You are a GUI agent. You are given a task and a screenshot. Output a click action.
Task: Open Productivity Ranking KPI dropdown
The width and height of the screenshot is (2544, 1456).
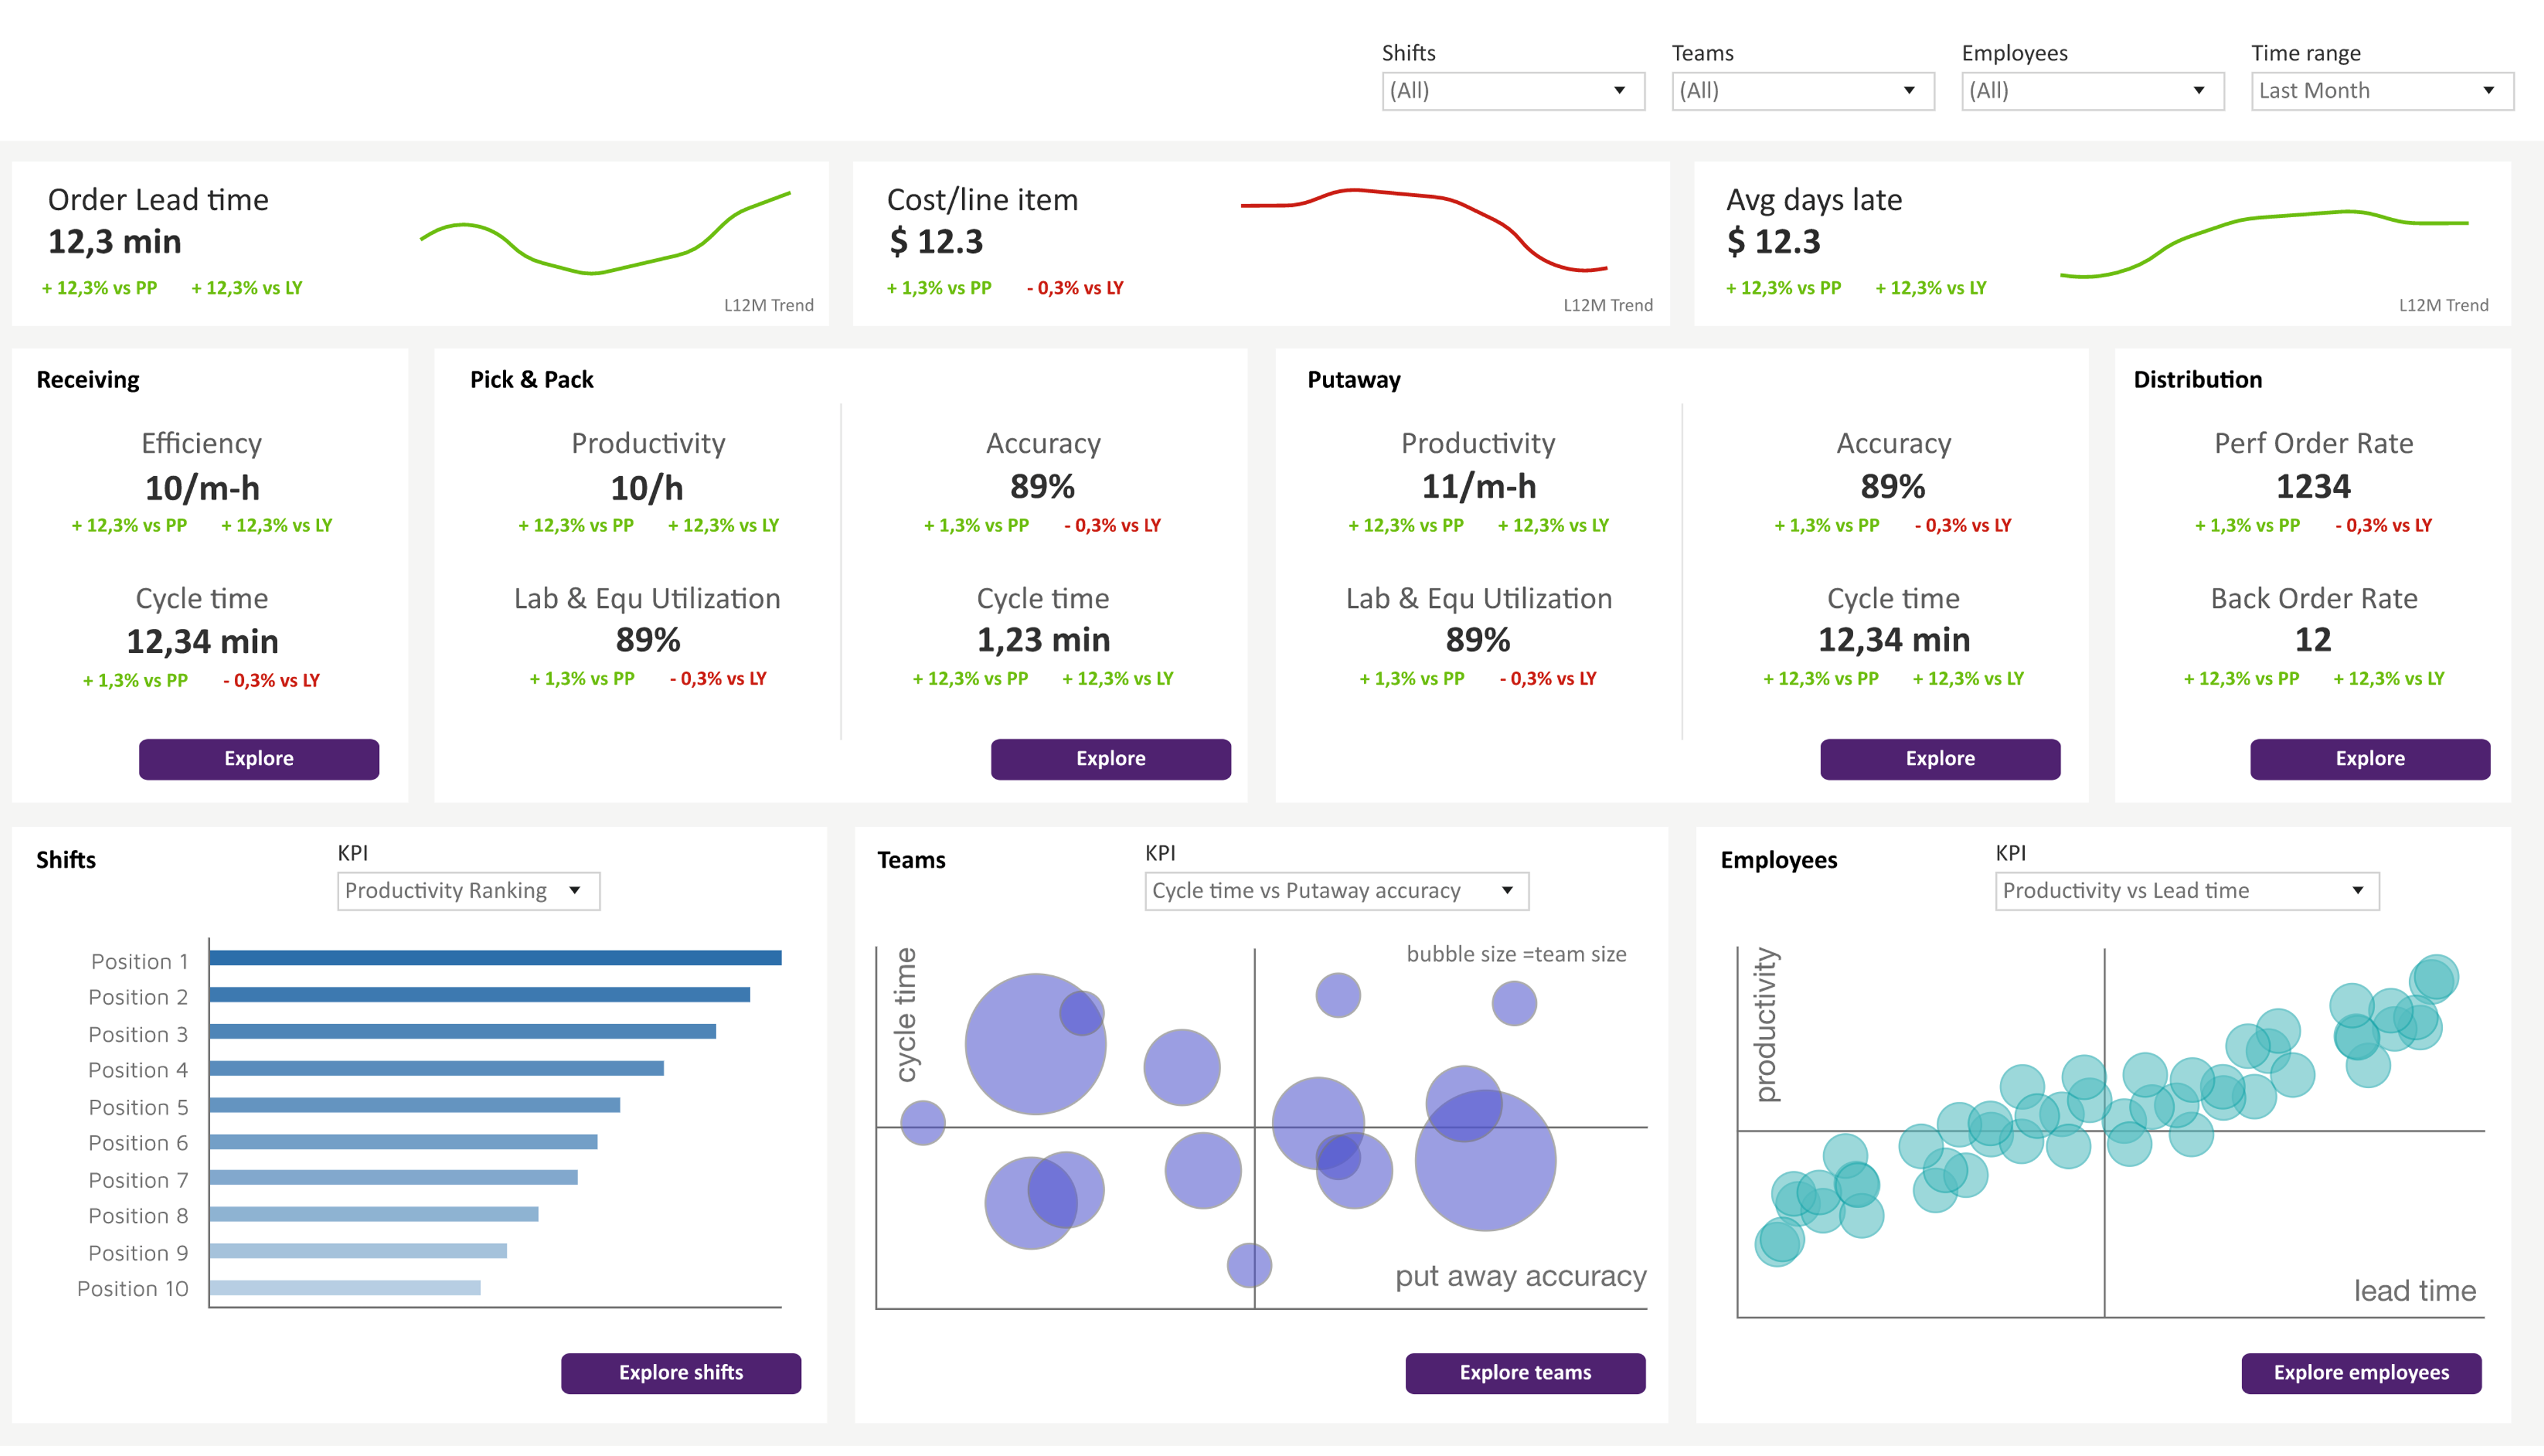(468, 890)
